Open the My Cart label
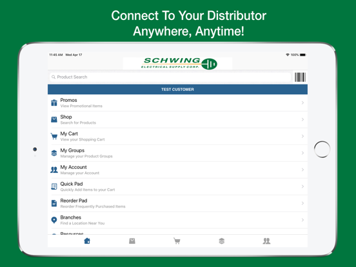This screenshot has height=267, width=356. (69, 133)
